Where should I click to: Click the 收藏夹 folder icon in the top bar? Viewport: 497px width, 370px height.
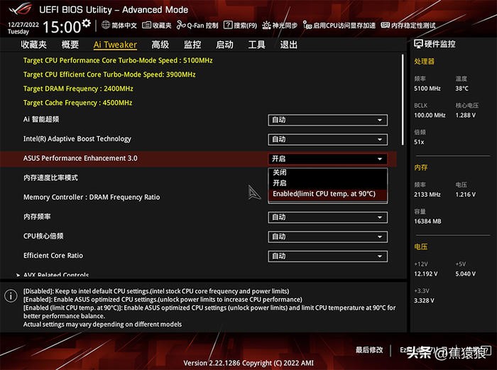(146, 25)
